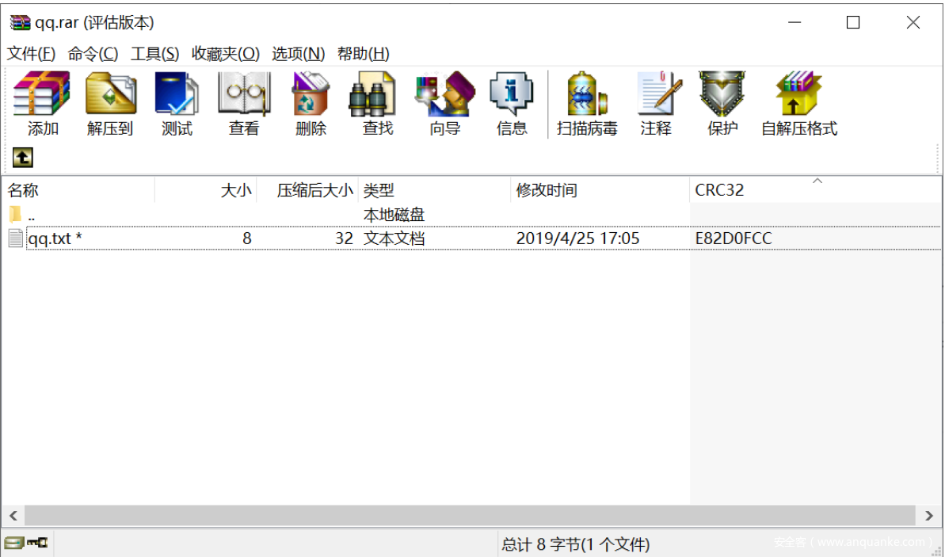Show archive Info (信息) icon

pyautogui.click(x=512, y=102)
